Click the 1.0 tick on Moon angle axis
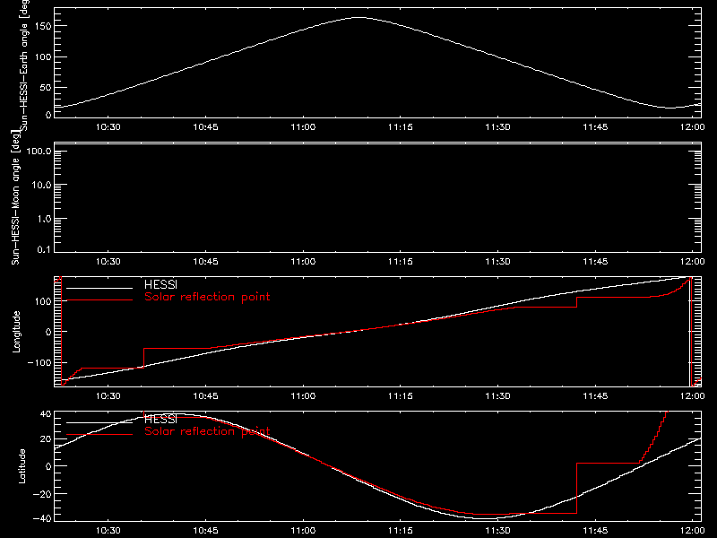Image resolution: width=717 pixels, height=538 pixels. 44,219
